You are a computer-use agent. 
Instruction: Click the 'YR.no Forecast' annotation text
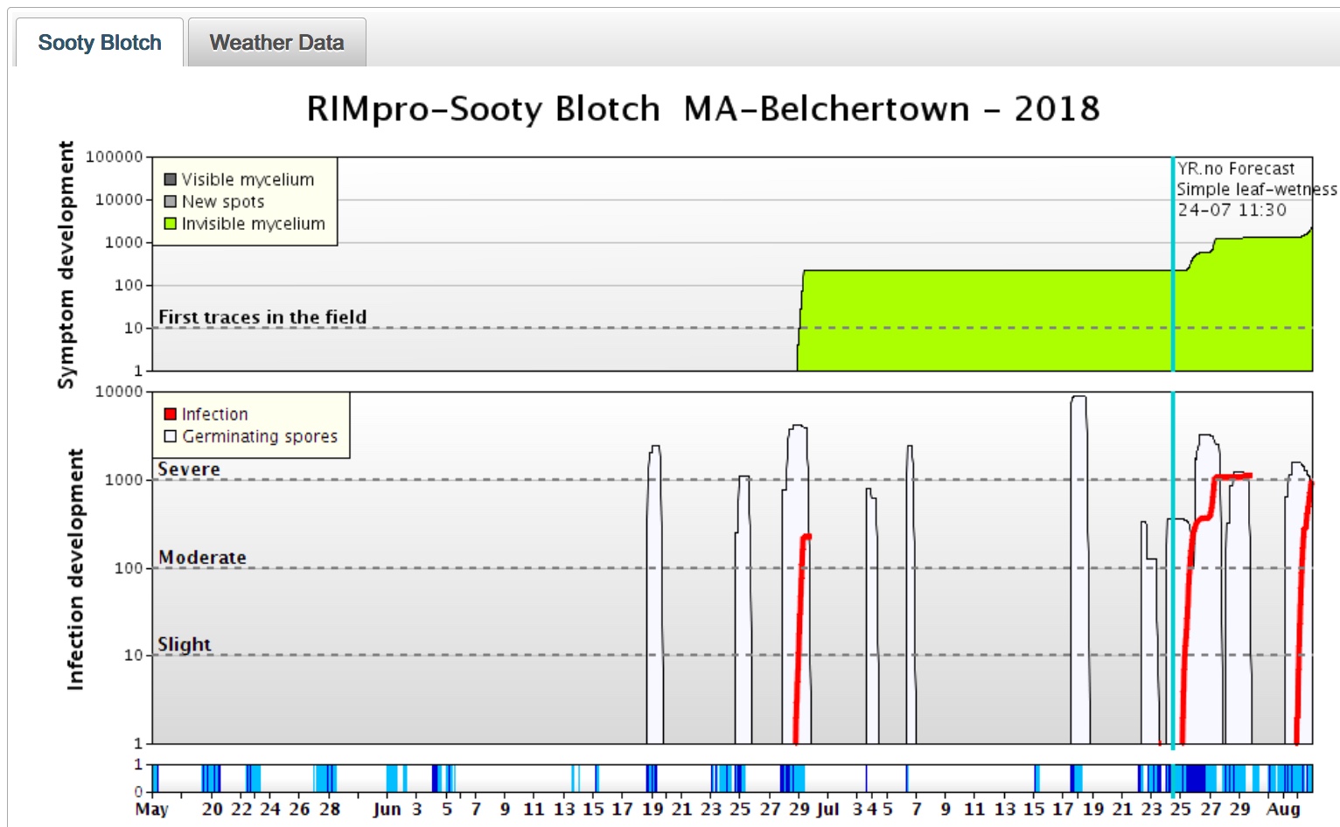(1236, 169)
